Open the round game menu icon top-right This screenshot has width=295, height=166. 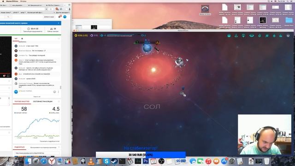coord(288,36)
